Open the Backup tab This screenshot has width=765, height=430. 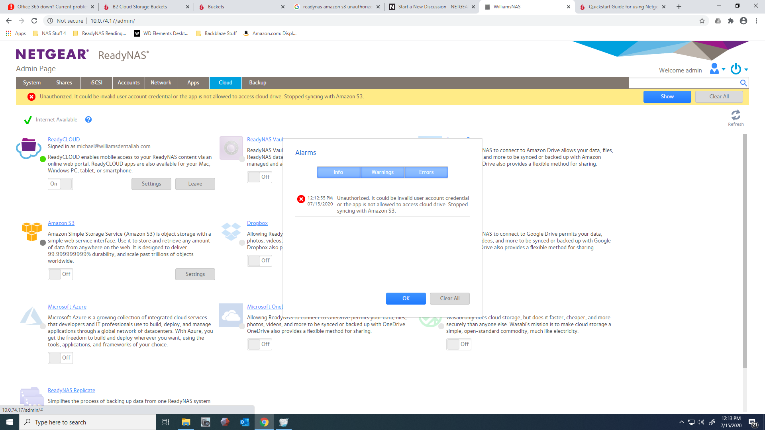(258, 83)
